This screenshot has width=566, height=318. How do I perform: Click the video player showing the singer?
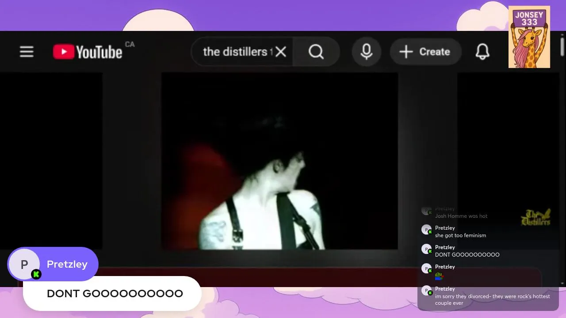pos(279,161)
